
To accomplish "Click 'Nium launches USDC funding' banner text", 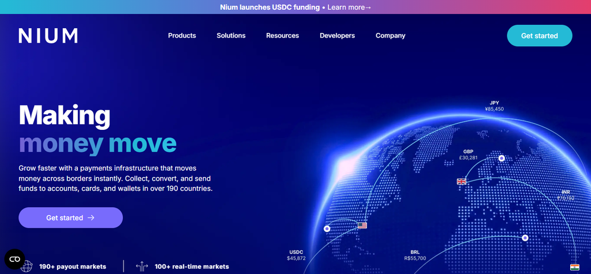I will pos(270,7).
